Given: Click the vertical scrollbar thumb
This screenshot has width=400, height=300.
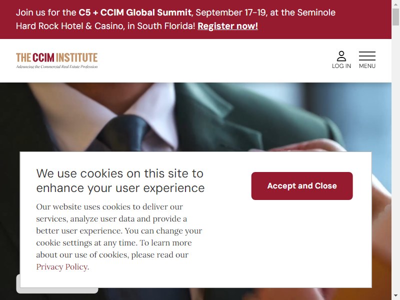Looking at the screenshot, I should [395, 17].
